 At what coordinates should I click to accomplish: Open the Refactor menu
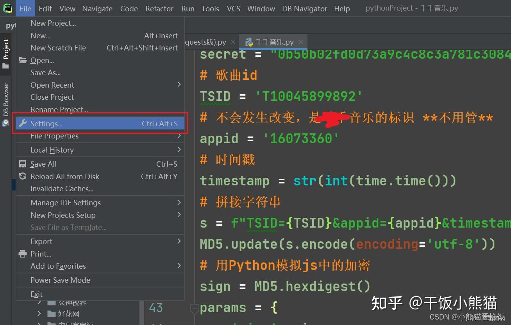pyautogui.click(x=159, y=9)
